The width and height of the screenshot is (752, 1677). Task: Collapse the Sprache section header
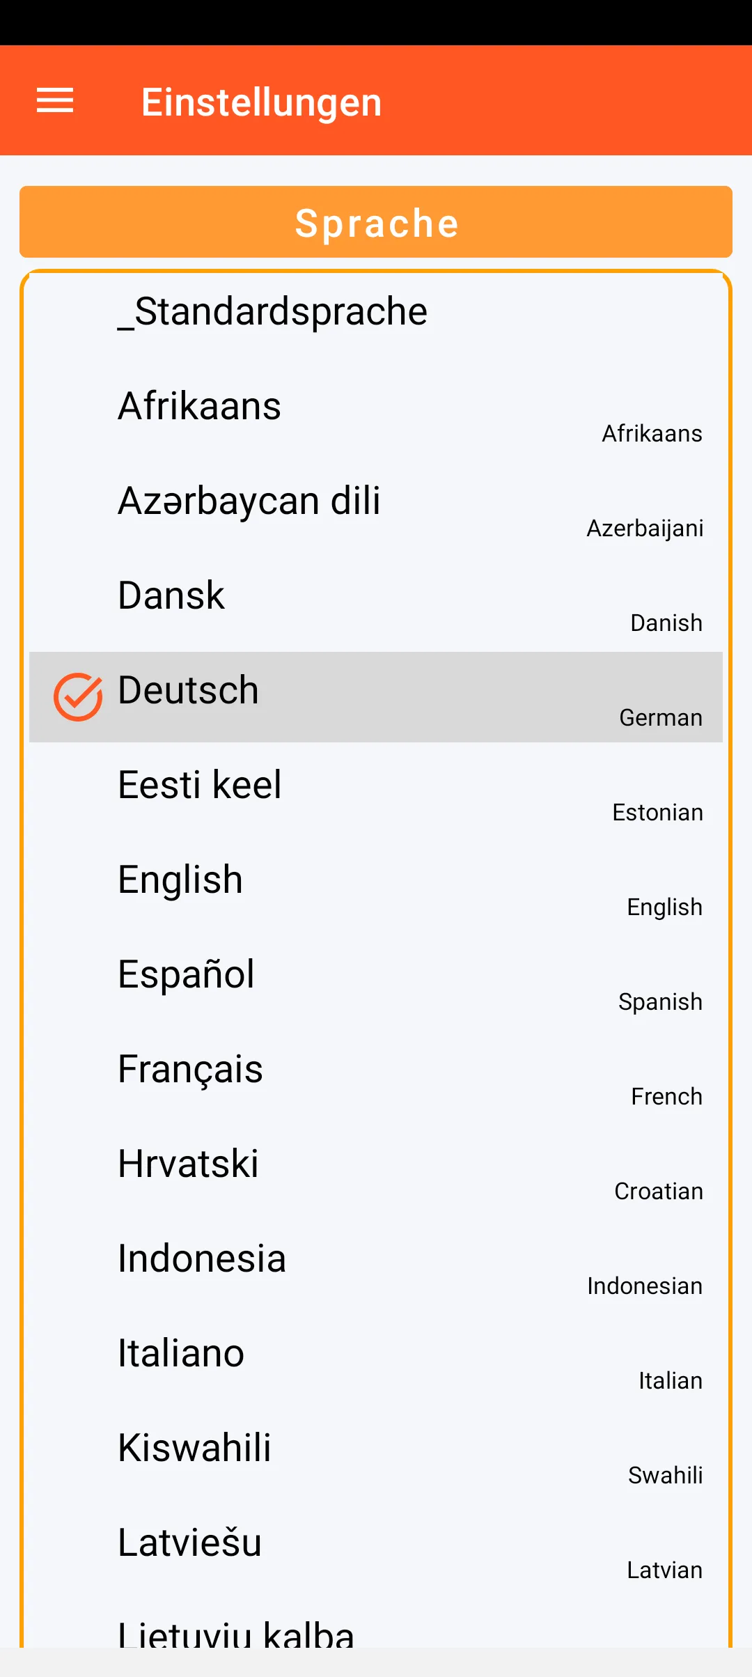pyautogui.click(x=376, y=222)
